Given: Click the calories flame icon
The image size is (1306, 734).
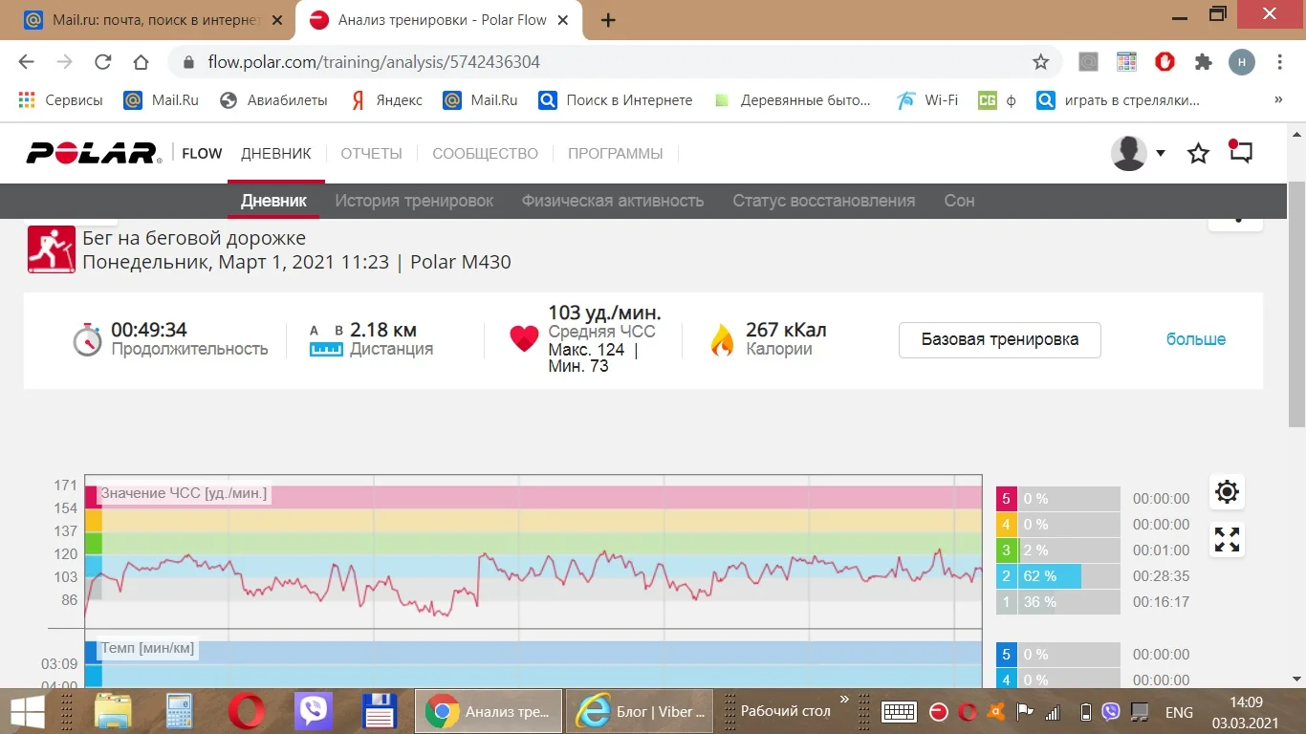Looking at the screenshot, I should [721, 339].
